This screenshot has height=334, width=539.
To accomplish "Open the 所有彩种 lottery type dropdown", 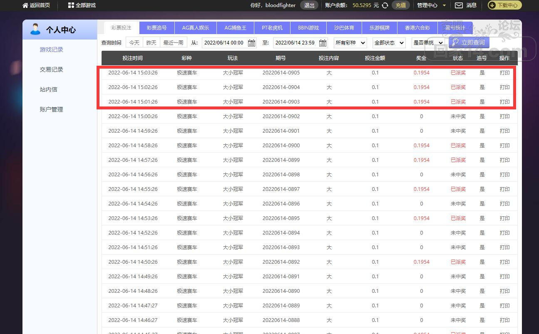I will [x=350, y=43].
